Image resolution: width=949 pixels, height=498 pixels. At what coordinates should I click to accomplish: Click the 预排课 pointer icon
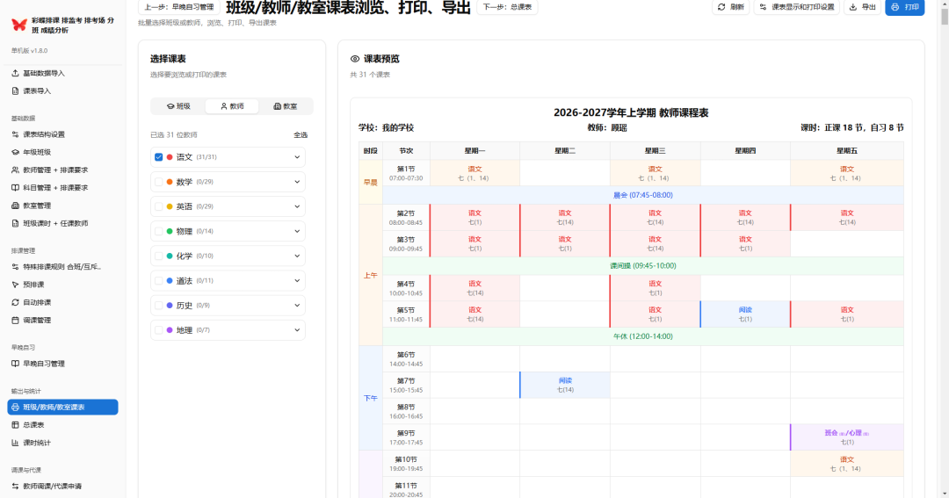[x=15, y=285]
